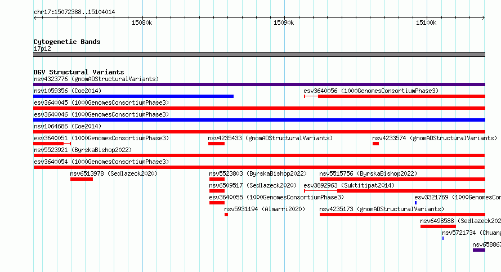Image resolution: width=501 pixels, height=272 pixels.
Task: Open the esv3640045 variant label
Action: point(101,102)
